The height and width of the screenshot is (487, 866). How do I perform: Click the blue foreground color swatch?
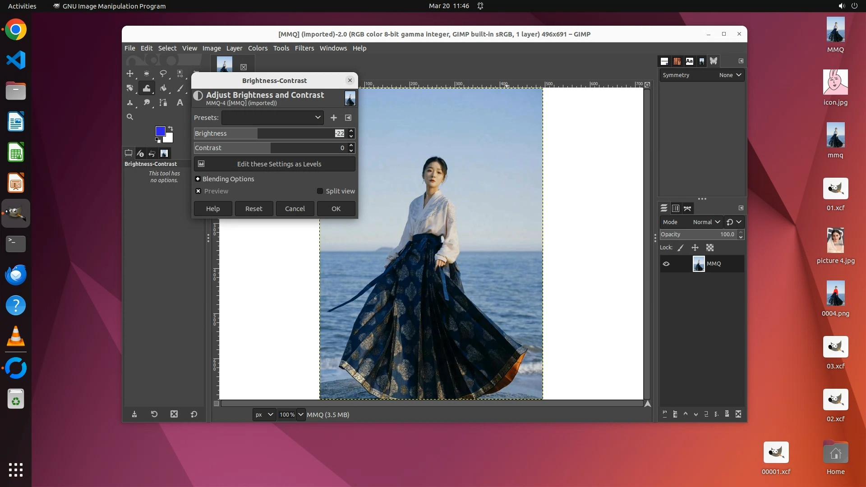tap(160, 131)
